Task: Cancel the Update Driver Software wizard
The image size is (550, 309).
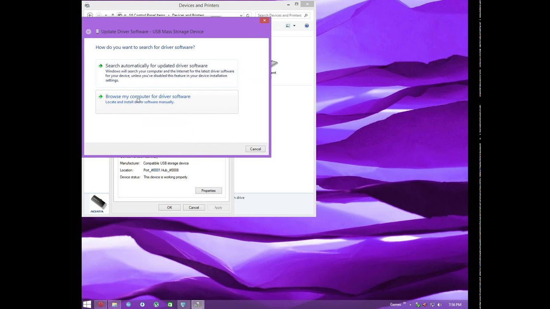Action: click(x=255, y=149)
